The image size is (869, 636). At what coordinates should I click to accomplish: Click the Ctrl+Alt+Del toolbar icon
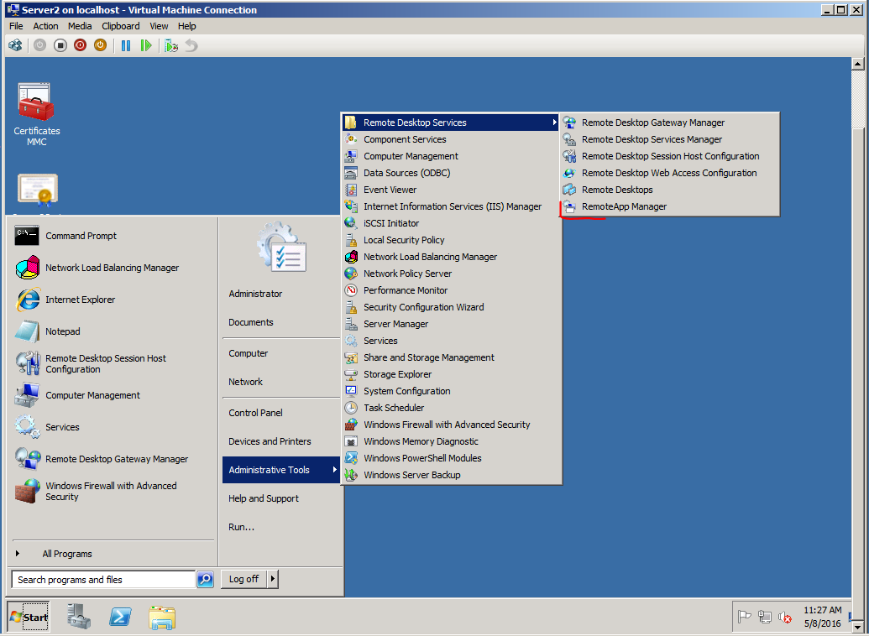coord(15,45)
